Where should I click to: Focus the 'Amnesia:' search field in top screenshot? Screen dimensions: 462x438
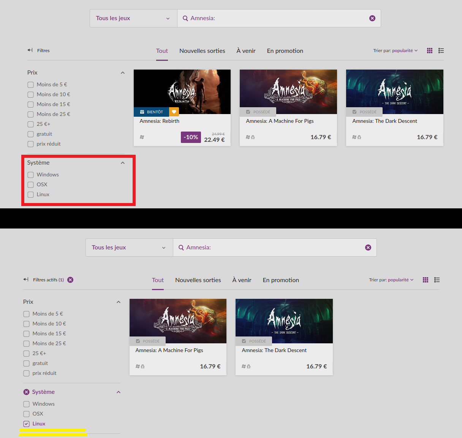(279, 18)
